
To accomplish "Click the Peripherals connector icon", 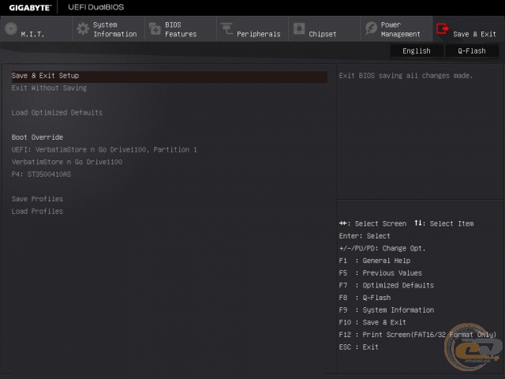I will click(x=226, y=28).
